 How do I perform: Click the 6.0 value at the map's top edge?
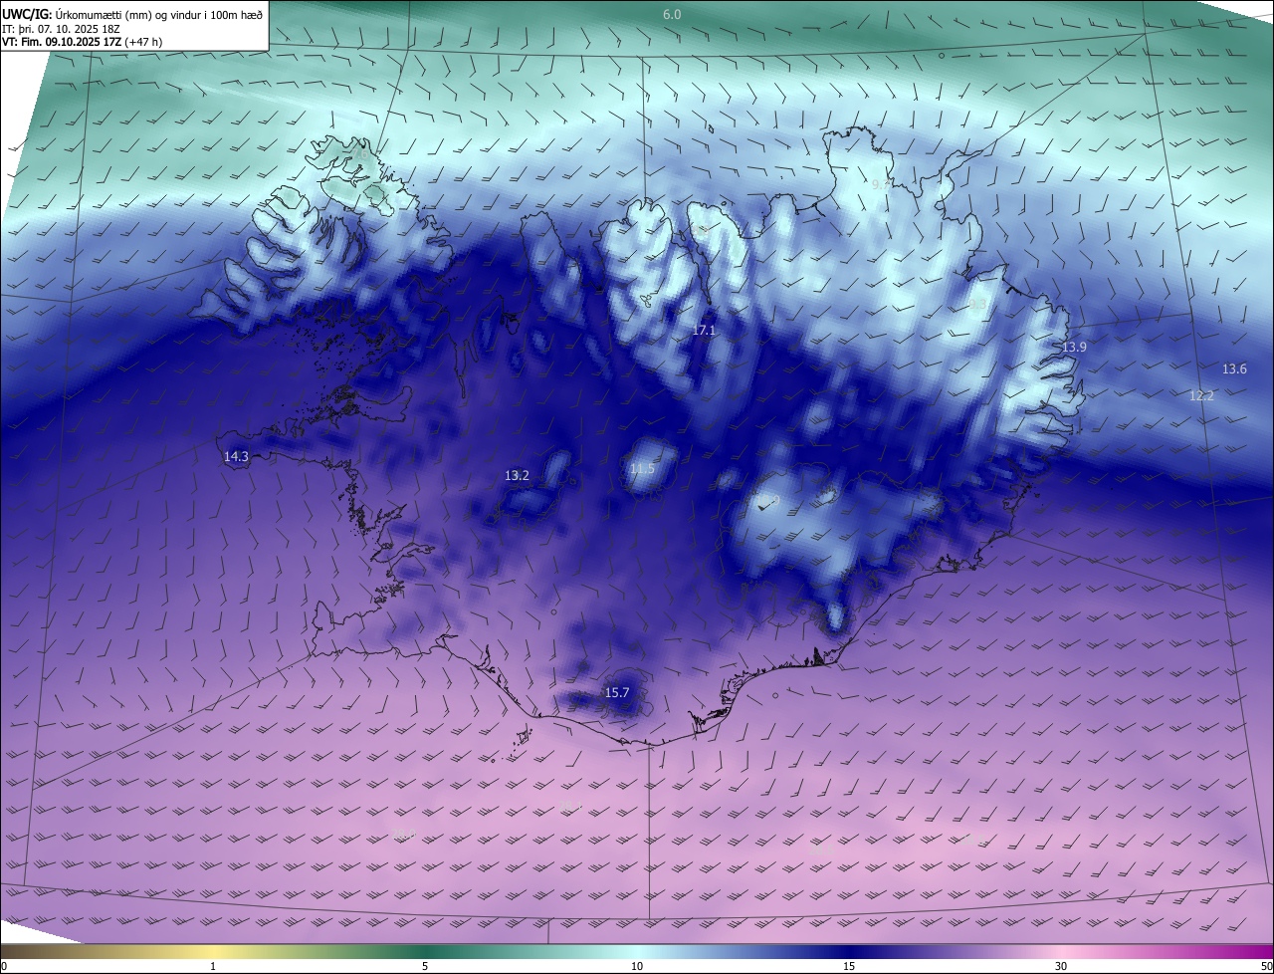coord(672,14)
